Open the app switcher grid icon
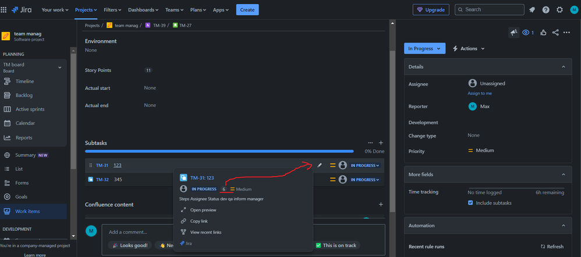 click(x=3, y=10)
